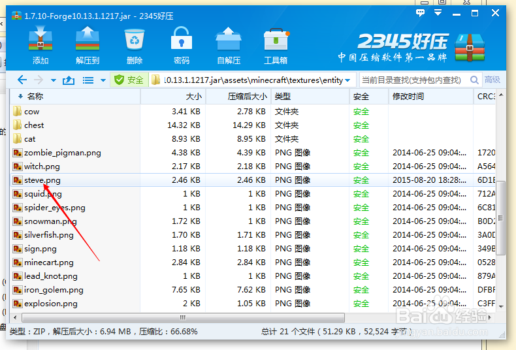Sort by the 修改时间 column header

(431, 97)
